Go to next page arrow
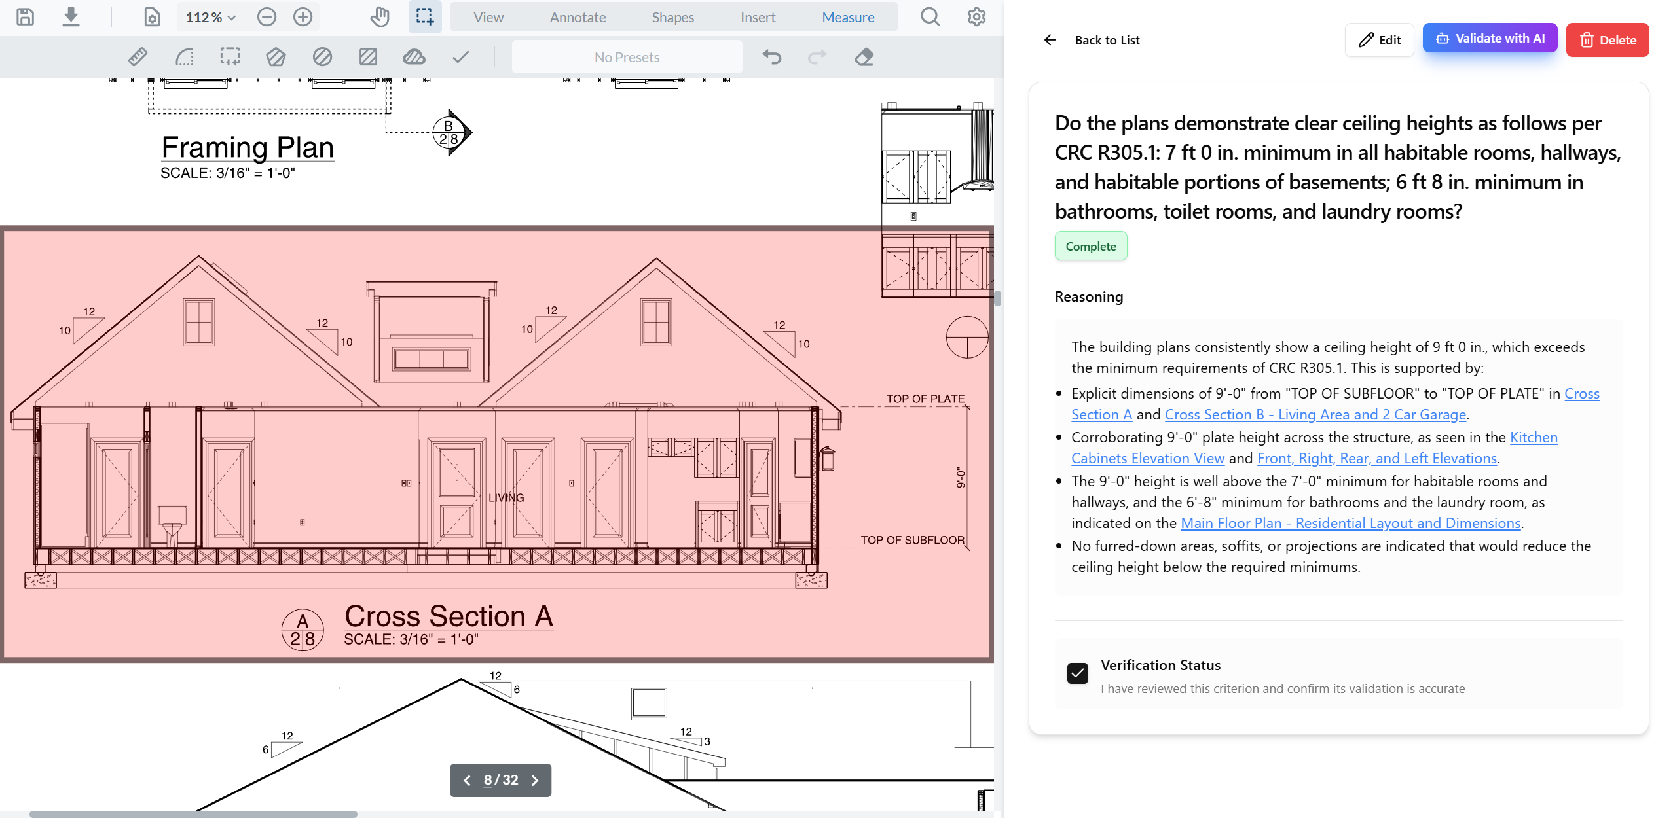This screenshot has width=1673, height=818. coord(535,780)
